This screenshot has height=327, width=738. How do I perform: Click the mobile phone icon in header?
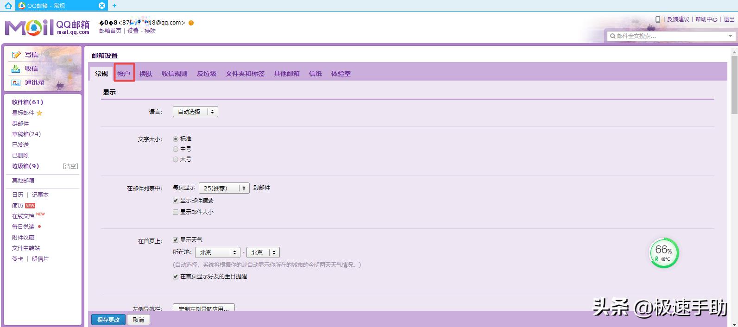(x=658, y=19)
